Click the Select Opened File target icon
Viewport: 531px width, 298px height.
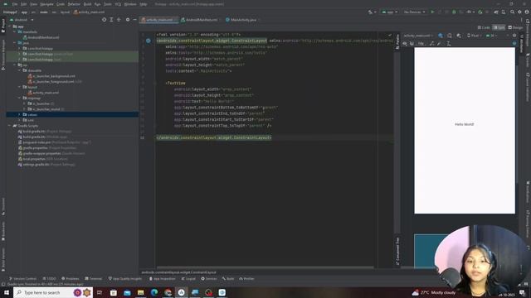tap(104, 20)
